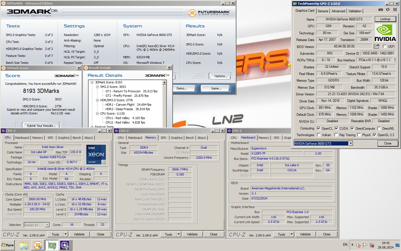Toggle the CUDA checkbox
401x251 pixels.
(336, 129)
